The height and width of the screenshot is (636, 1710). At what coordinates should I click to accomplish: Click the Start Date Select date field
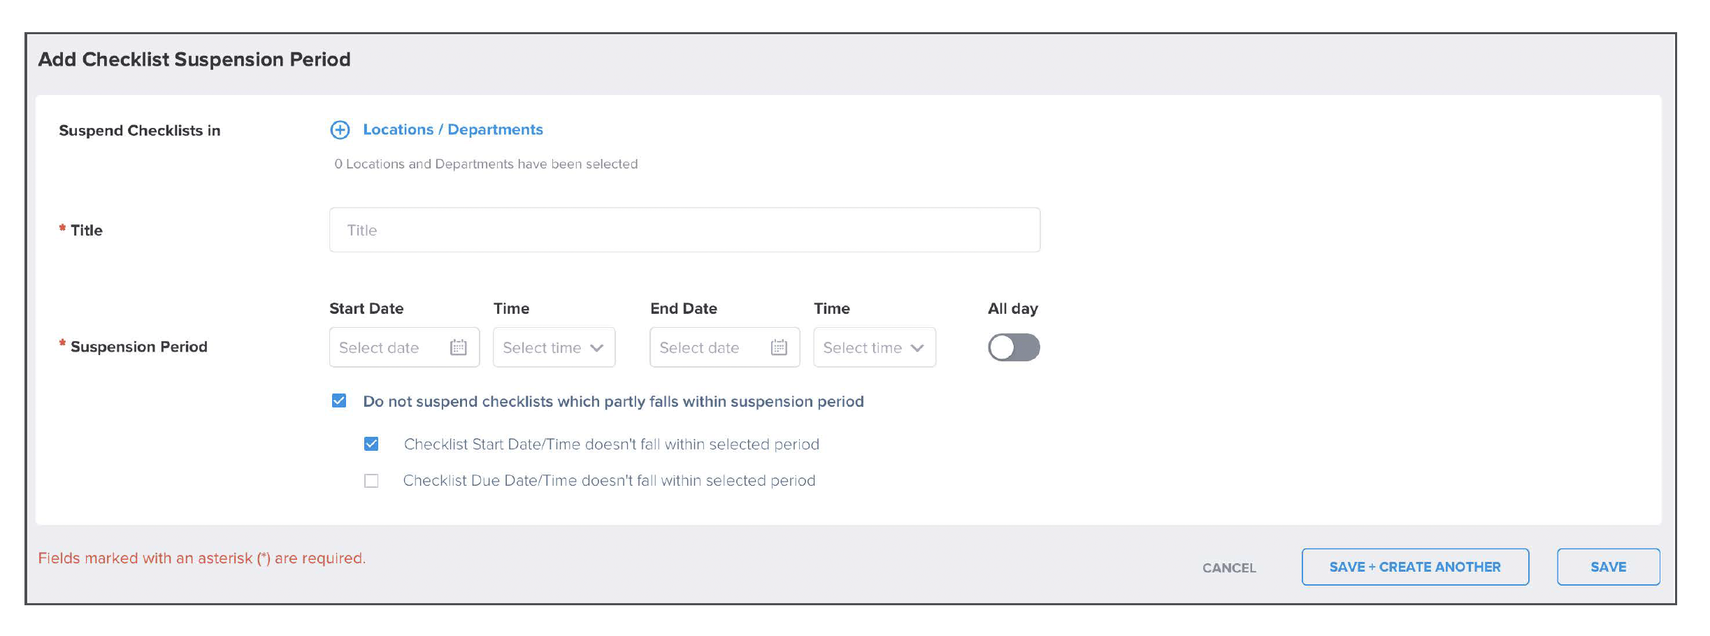404,347
